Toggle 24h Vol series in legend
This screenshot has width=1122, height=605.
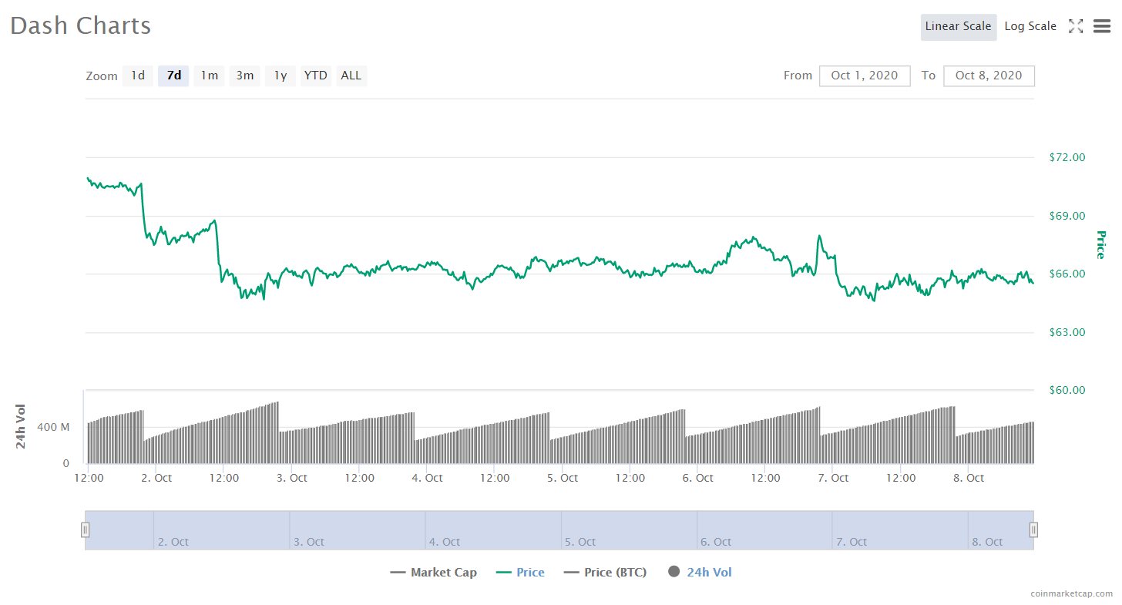pos(700,572)
